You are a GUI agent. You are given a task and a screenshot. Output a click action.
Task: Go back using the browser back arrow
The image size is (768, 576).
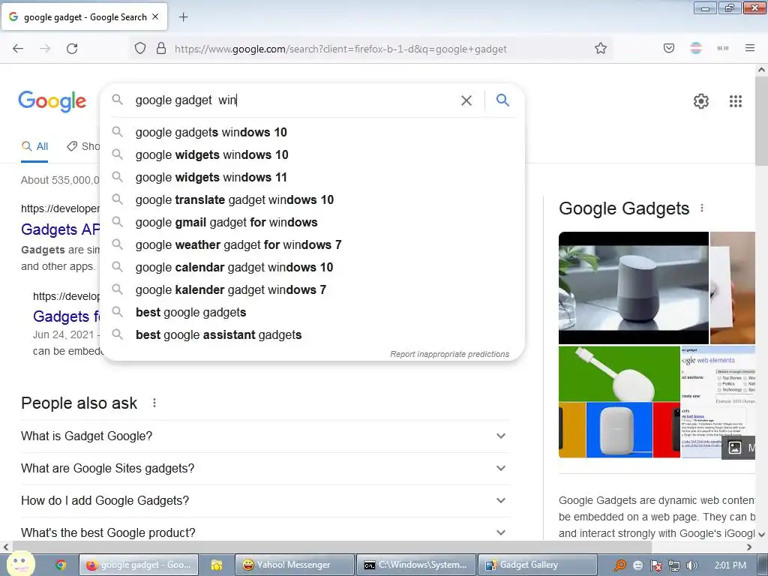[18, 49]
